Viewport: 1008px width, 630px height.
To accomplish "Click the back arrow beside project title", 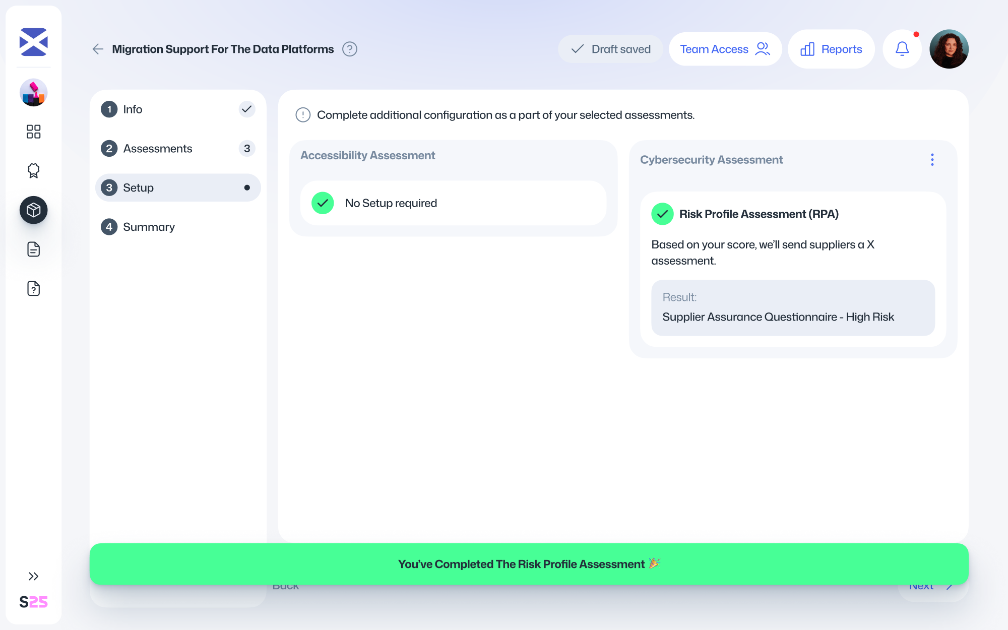I will pos(98,49).
